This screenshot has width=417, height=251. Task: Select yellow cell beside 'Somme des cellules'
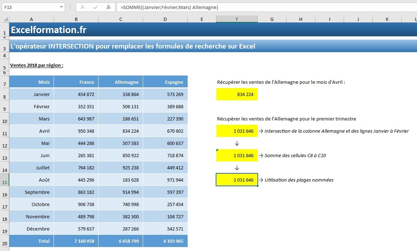point(237,156)
